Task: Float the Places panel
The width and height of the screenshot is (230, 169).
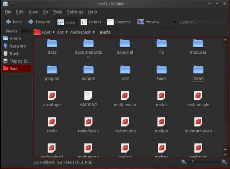Action: pyautogui.click(x=23, y=31)
